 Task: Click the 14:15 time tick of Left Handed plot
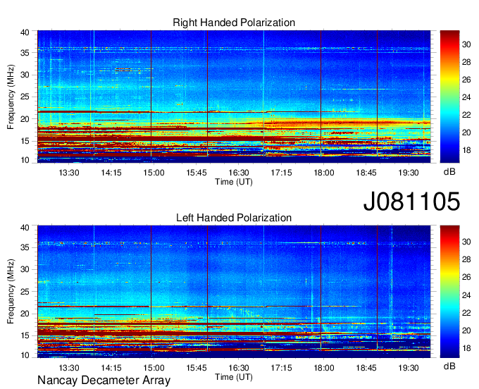click(111, 368)
